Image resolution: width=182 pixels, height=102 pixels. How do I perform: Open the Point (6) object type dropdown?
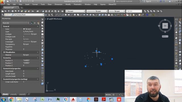pyautogui.click(x=16, y=23)
